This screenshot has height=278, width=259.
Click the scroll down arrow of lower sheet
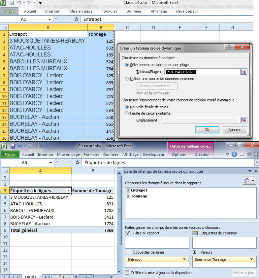[x=119, y=271]
